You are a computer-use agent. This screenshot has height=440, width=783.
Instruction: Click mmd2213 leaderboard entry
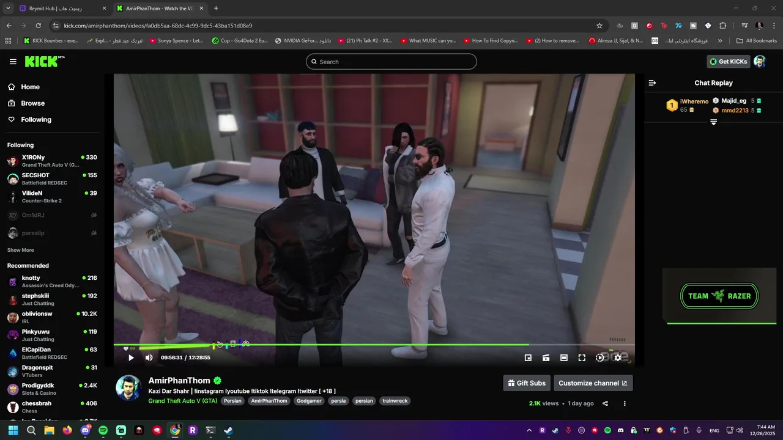coord(737,111)
